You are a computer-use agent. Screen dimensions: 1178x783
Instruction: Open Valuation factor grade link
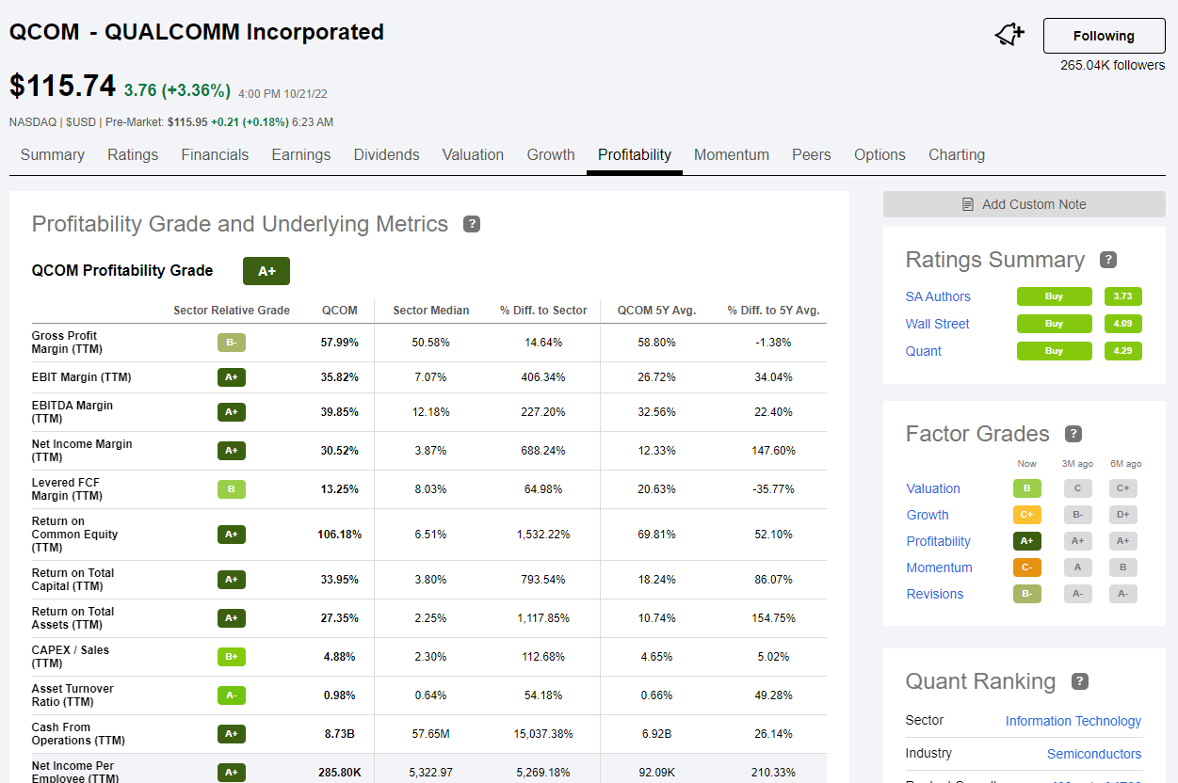(x=933, y=488)
